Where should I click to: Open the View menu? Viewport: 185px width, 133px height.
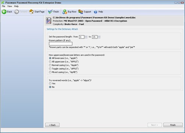click(10, 6)
